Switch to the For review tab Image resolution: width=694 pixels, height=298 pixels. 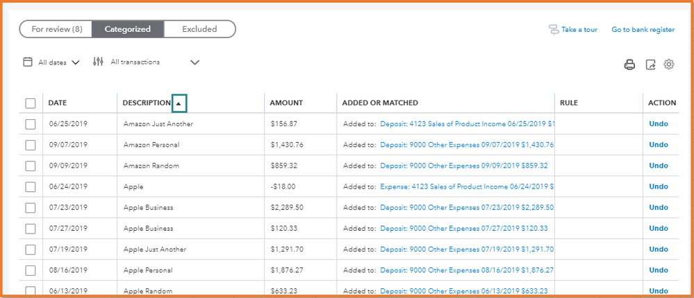click(x=58, y=29)
